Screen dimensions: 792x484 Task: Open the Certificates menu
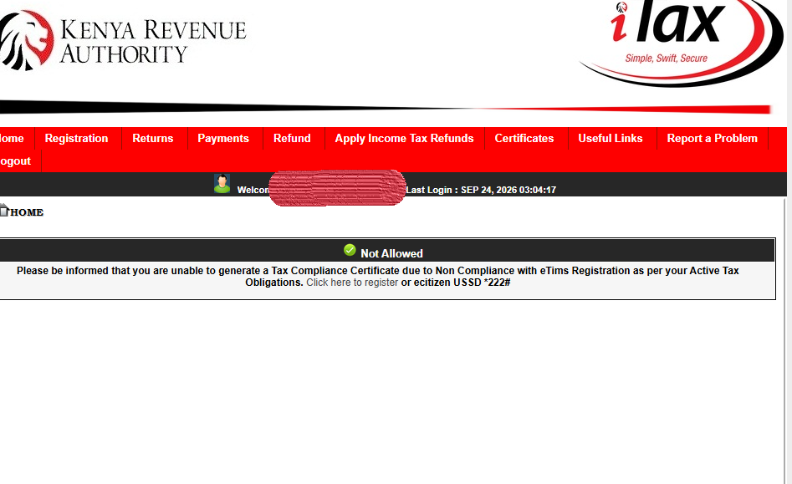(x=524, y=138)
